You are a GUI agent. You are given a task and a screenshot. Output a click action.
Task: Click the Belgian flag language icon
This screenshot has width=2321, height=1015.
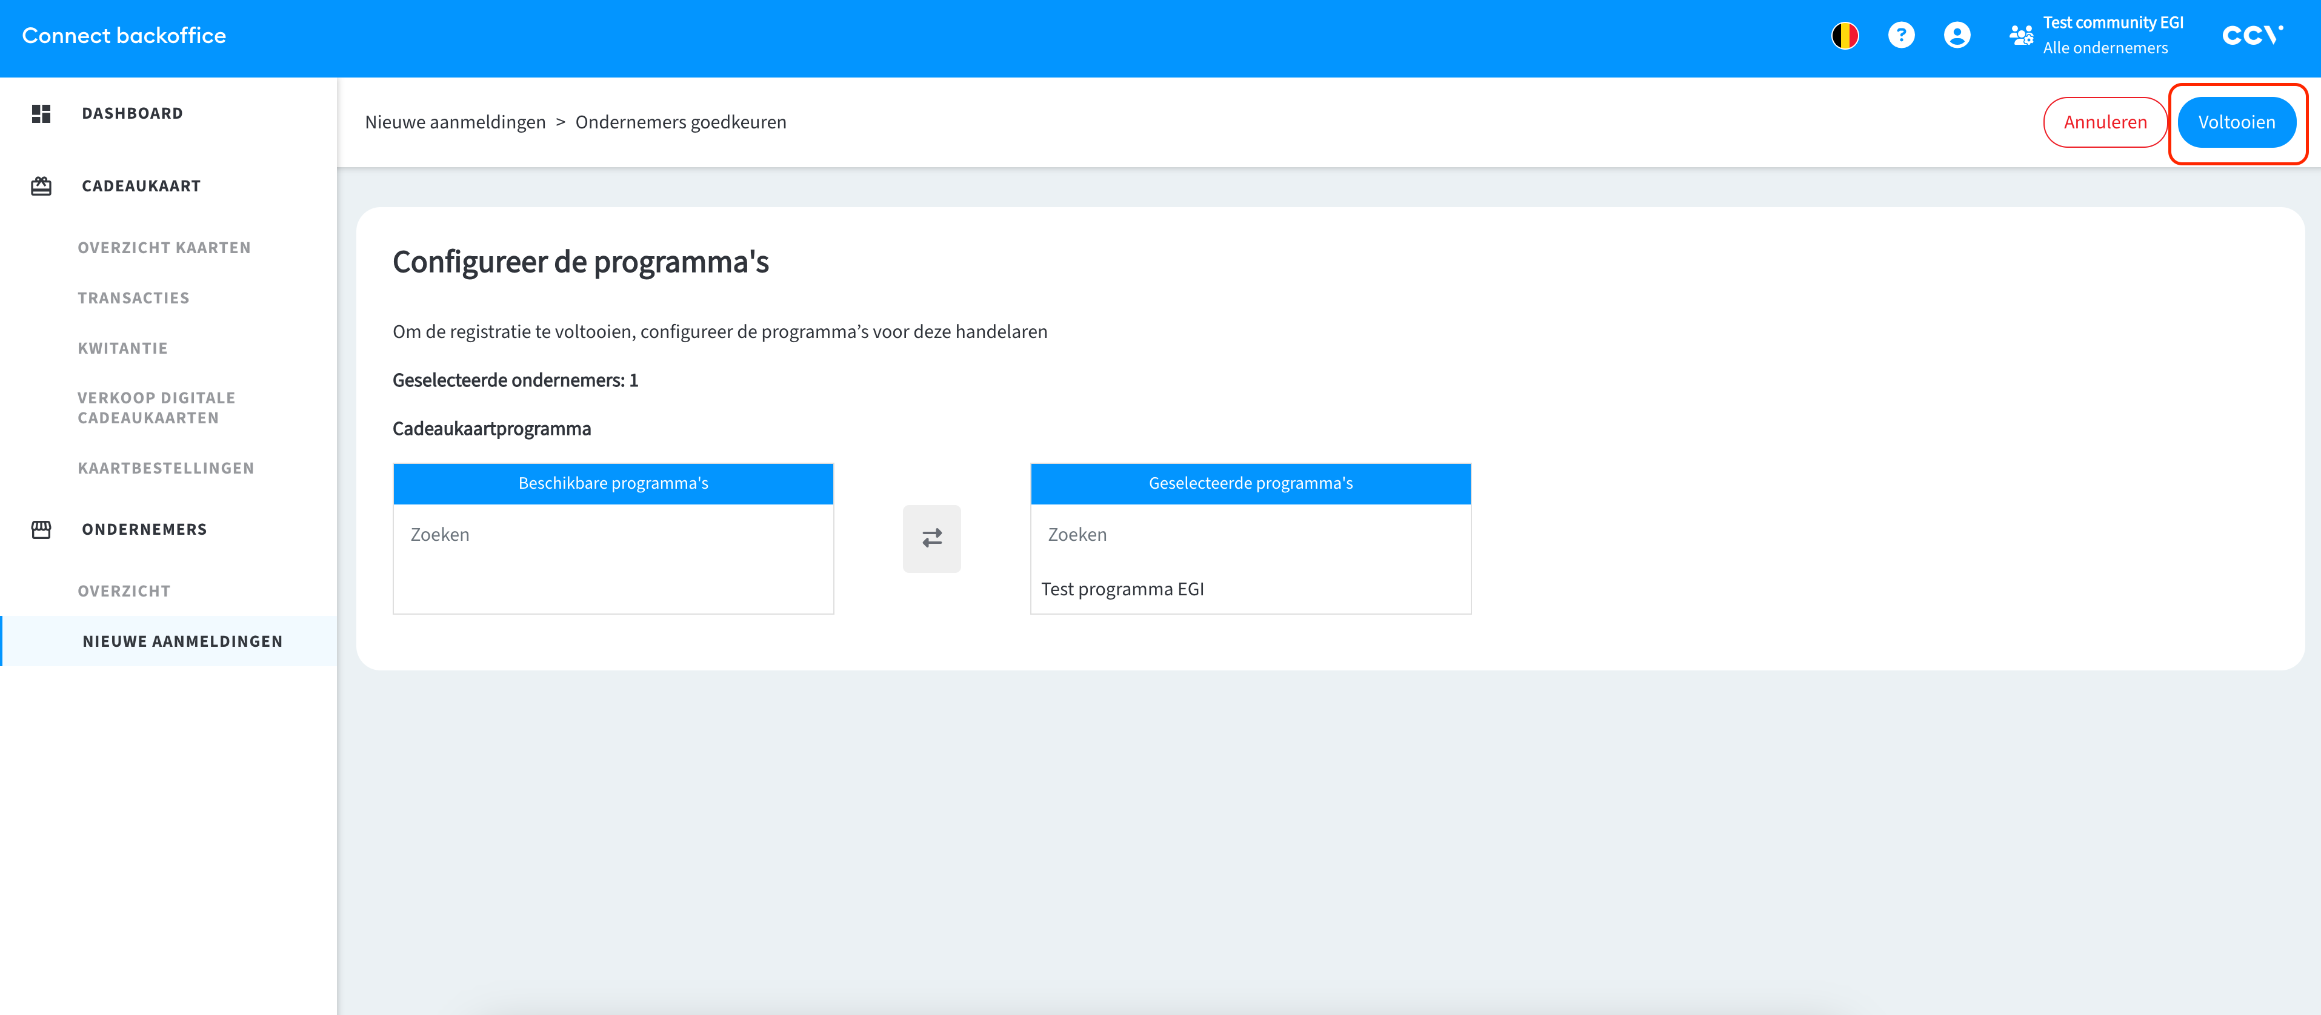click(x=1844, y=36)
